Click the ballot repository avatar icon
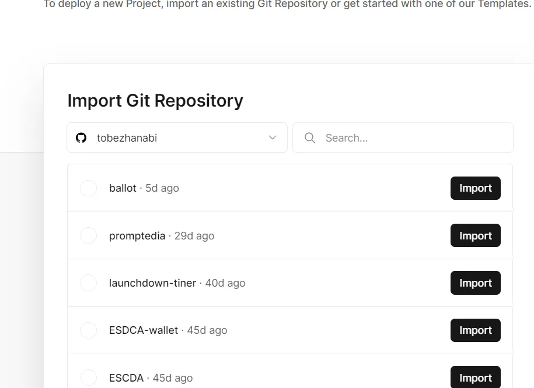Image resolution: width=534 pixels, height=388 pixels. coord(88,188)
